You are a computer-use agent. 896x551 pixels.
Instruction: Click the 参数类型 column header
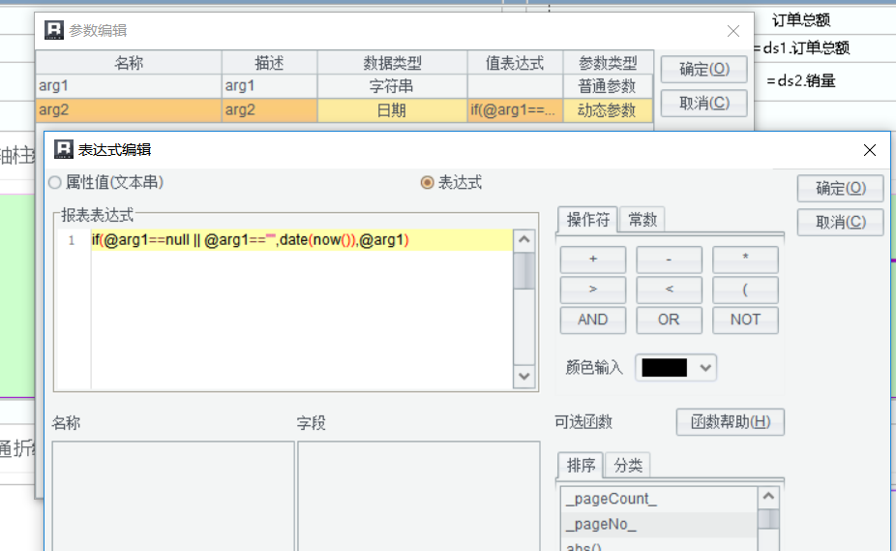(608, 62)
